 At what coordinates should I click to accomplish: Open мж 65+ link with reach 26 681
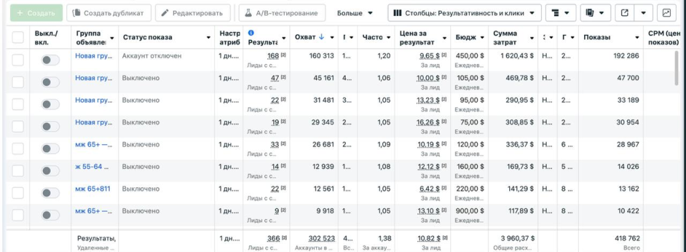point(94,144)
